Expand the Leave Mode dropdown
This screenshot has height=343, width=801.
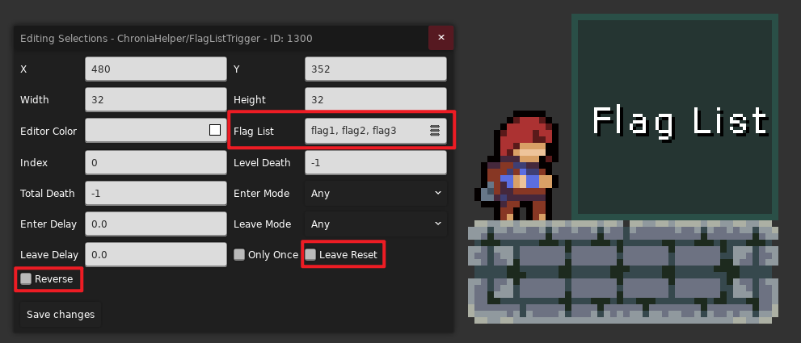coord(376,224)
